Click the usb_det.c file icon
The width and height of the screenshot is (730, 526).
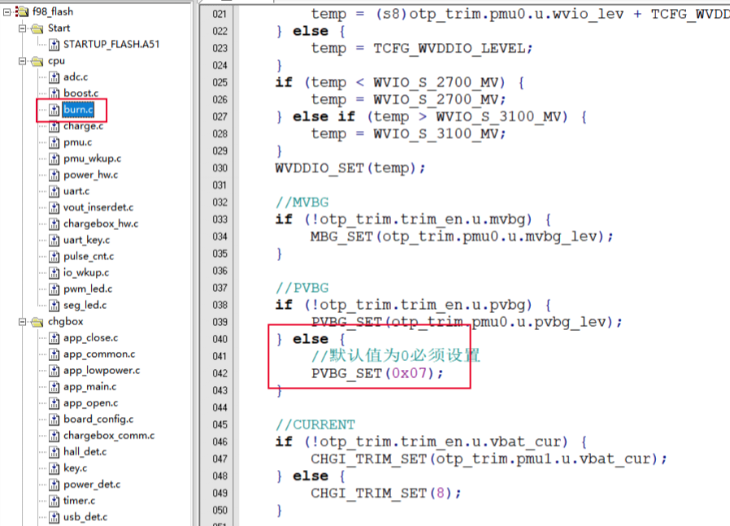pos(54,517)
